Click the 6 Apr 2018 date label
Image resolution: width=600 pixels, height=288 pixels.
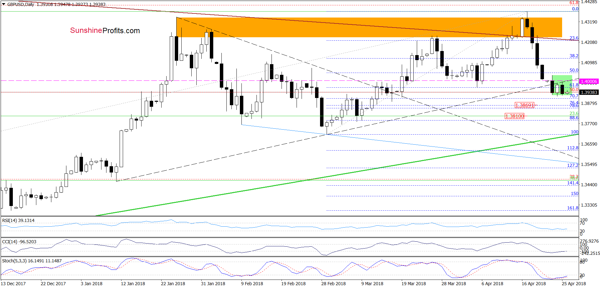[492, 284]
